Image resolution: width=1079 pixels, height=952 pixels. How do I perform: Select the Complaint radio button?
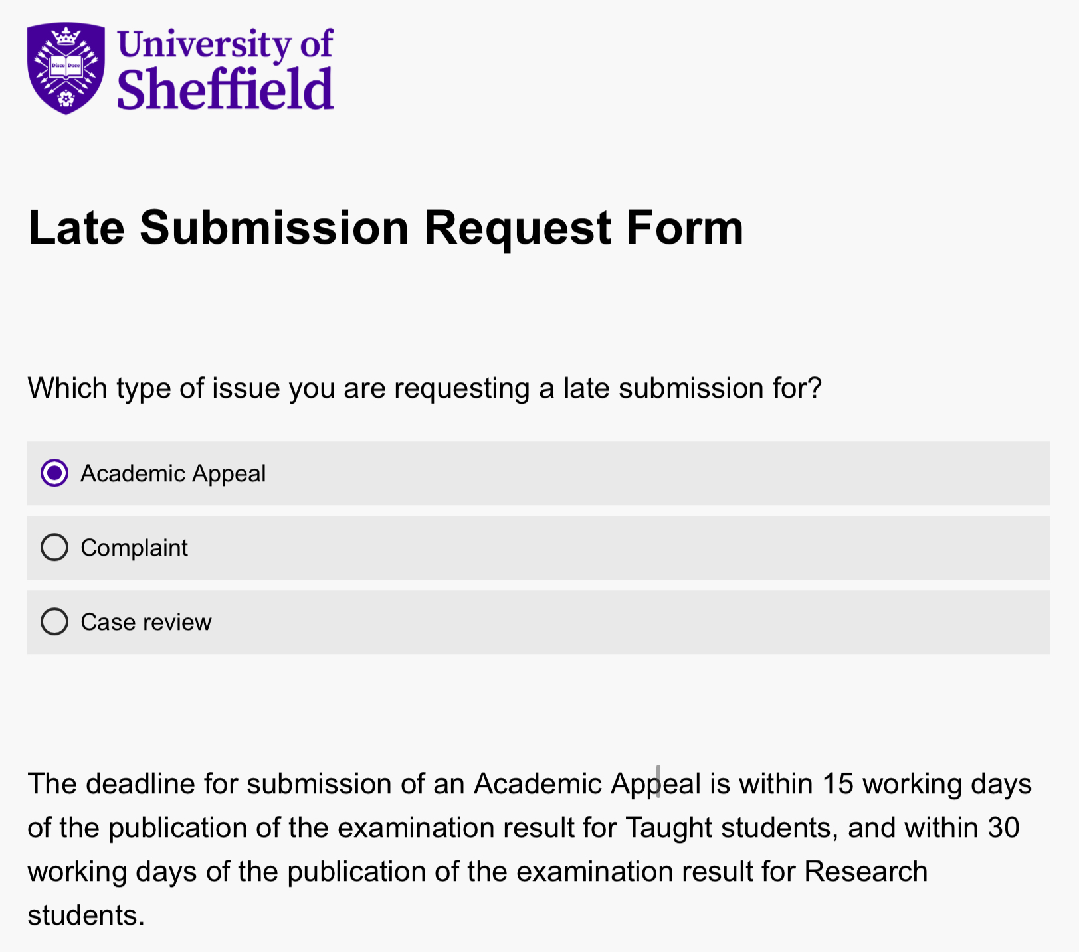[x=54, y=547]
